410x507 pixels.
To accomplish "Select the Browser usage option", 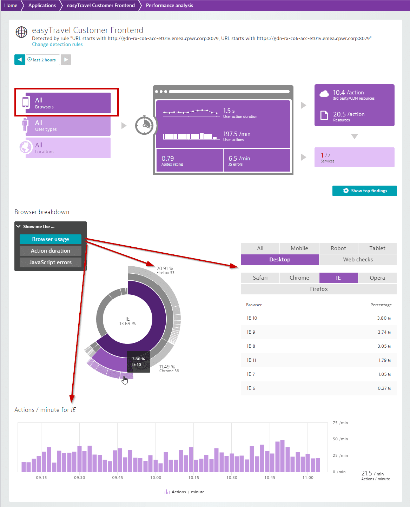I will point(51,239).
